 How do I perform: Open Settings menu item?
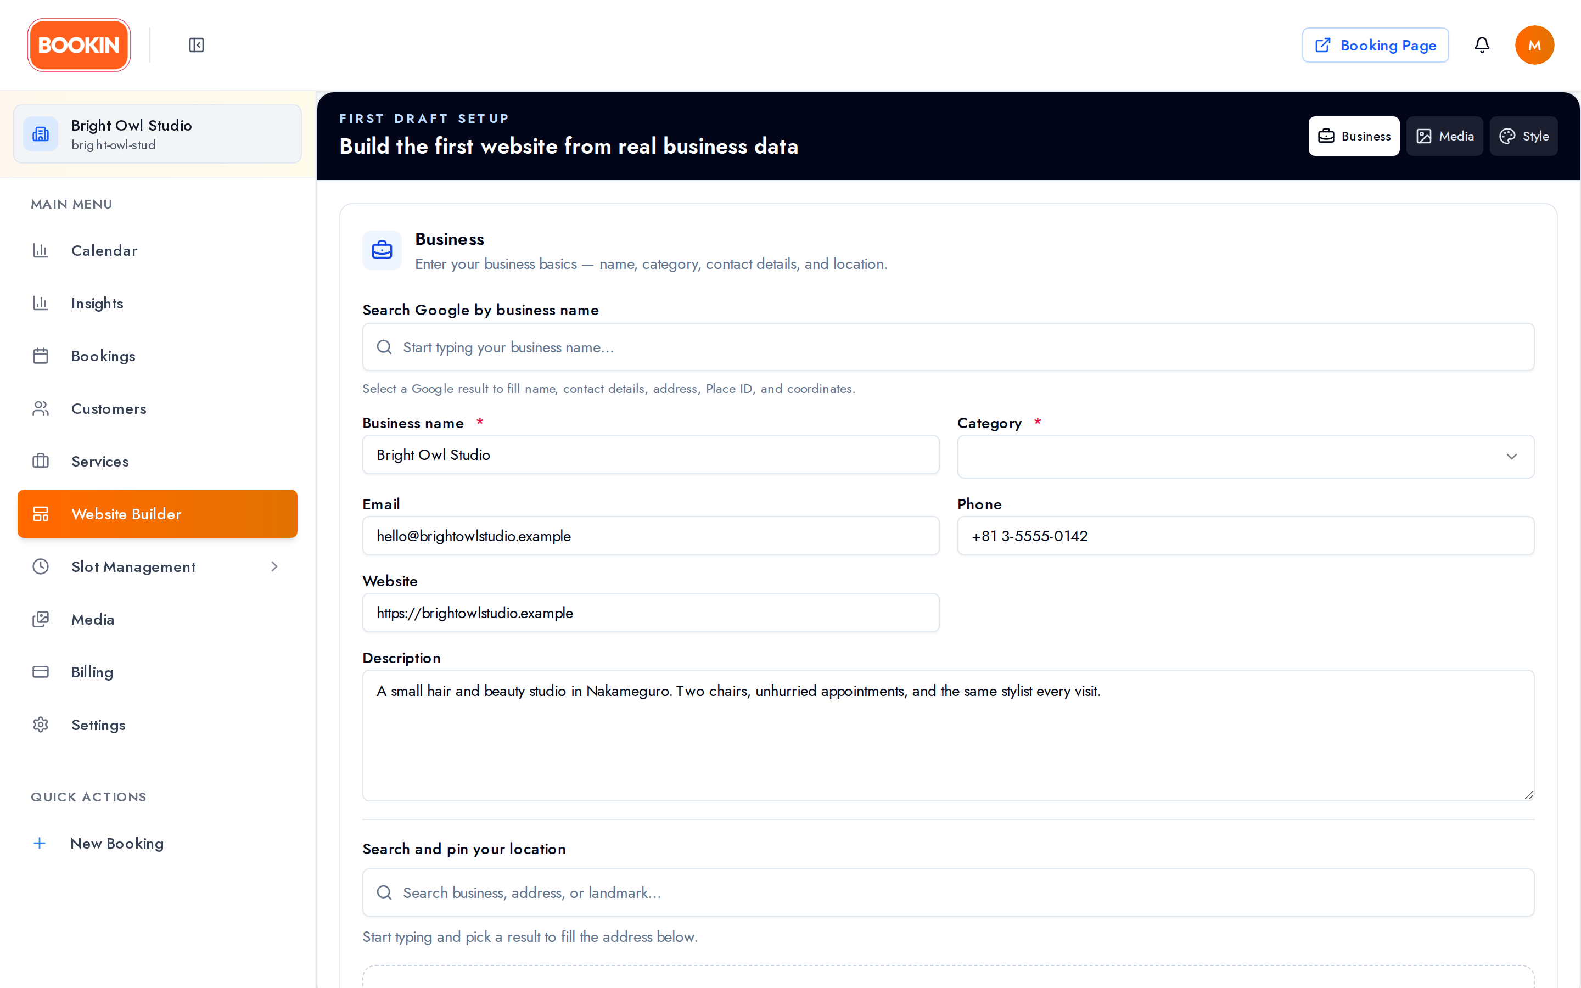(158, 725)
